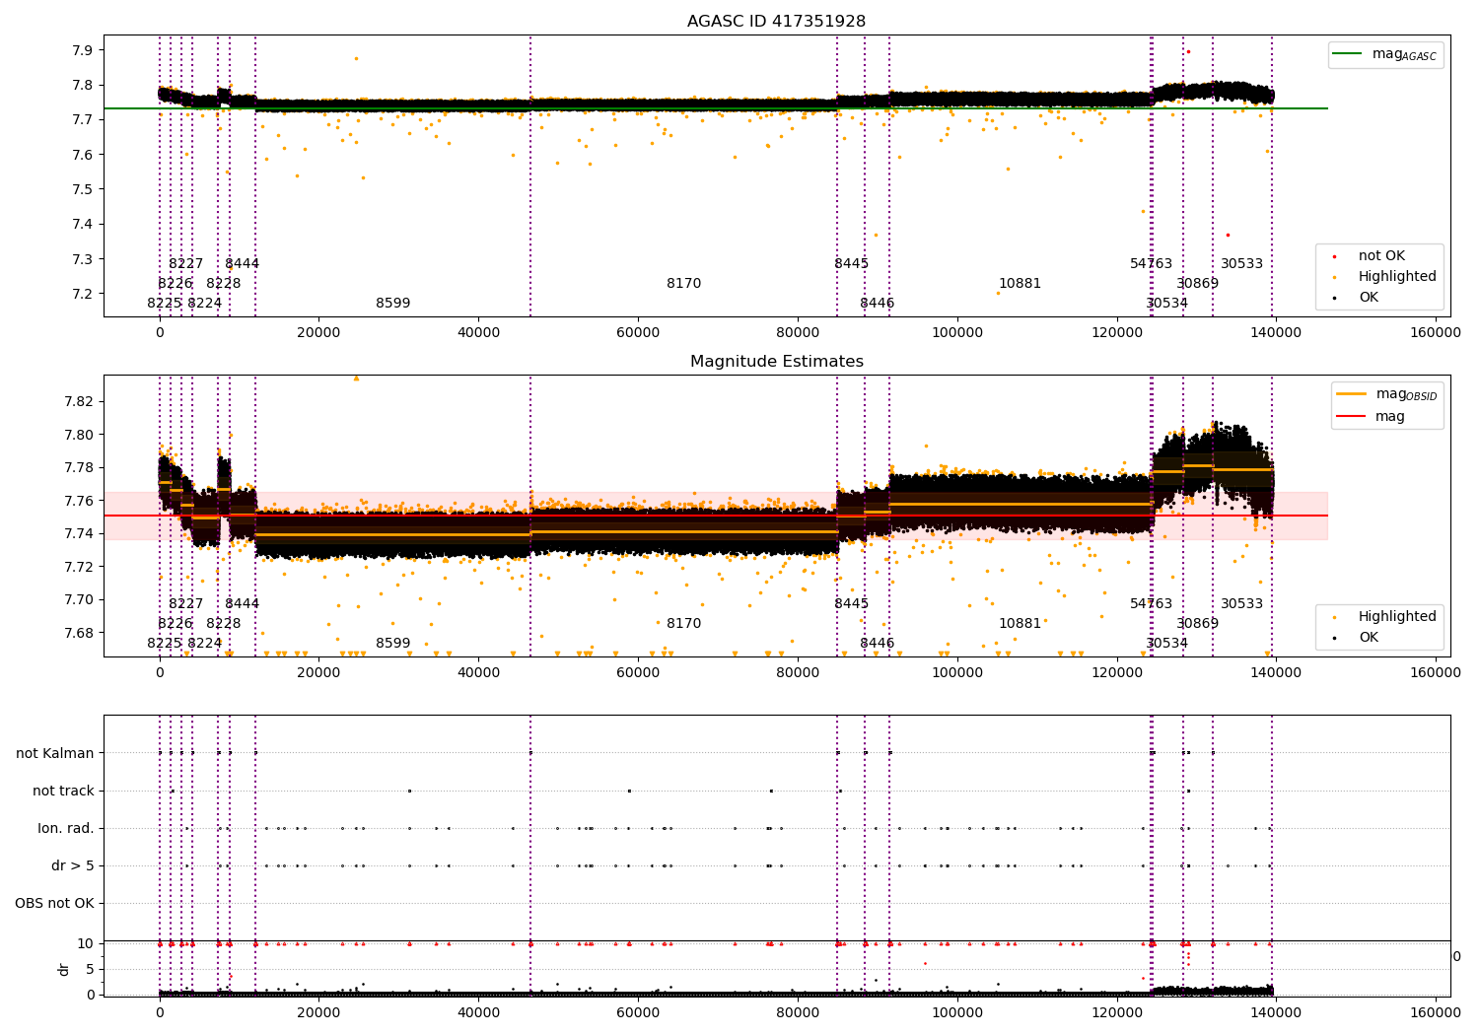The image size is (1479, 1035).
Task: Click obsid label 30869 in the top plot
Action: click(x=1197, y=284)
